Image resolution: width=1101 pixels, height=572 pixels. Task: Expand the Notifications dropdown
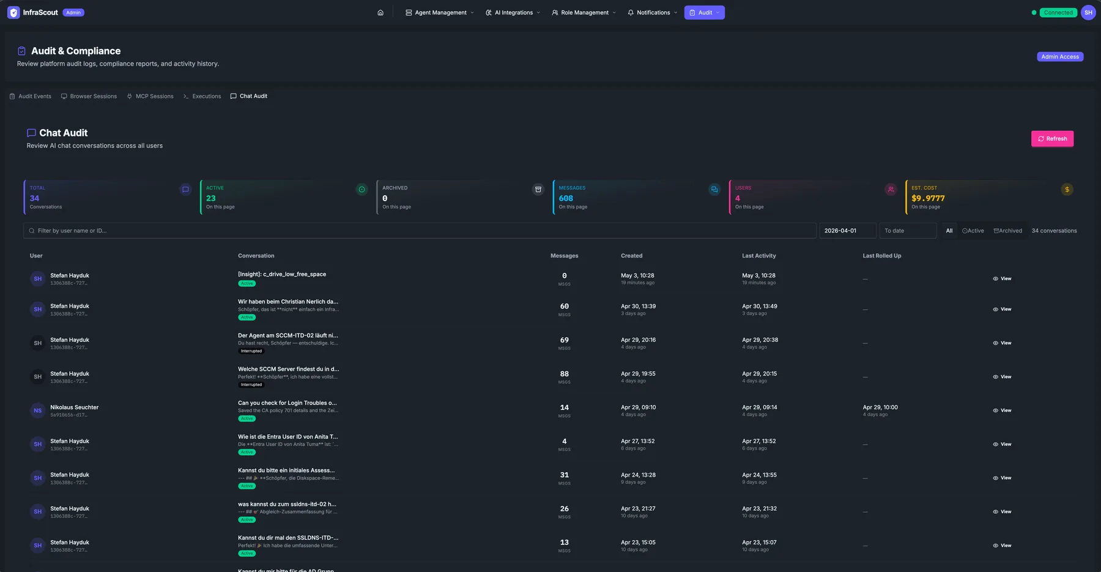click(653, 12)
